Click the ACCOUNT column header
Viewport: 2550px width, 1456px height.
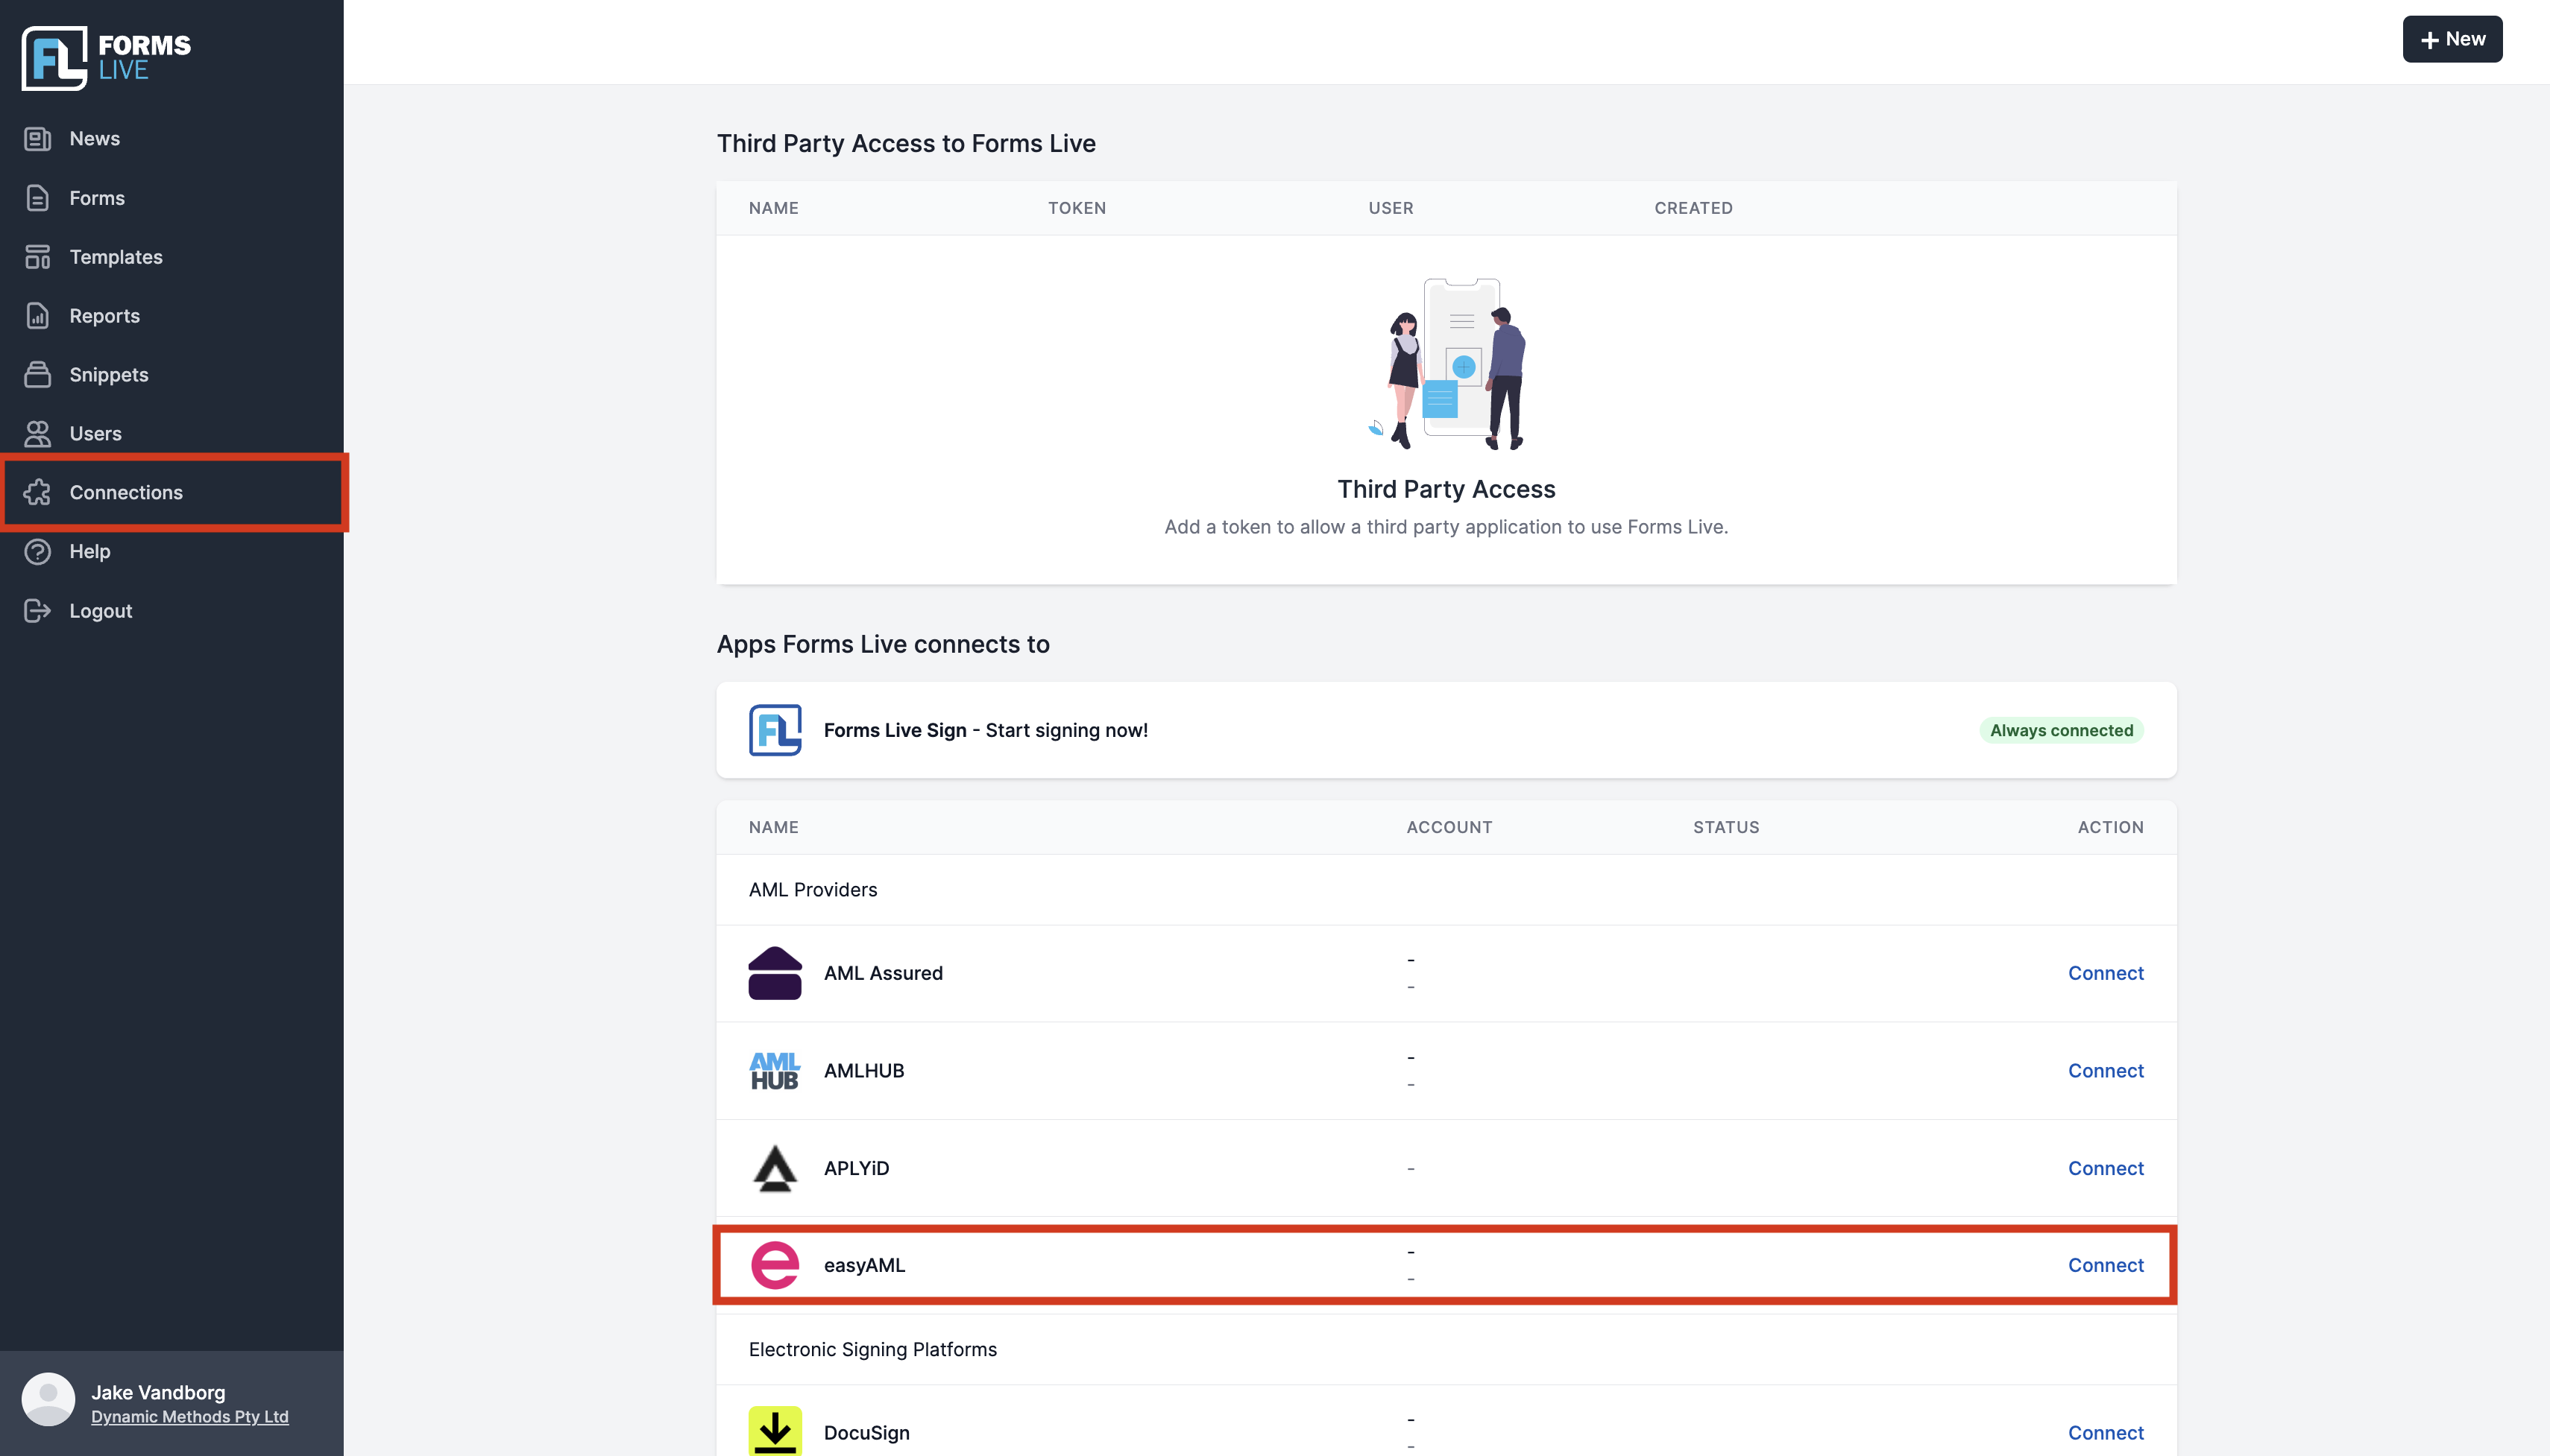1449,827
